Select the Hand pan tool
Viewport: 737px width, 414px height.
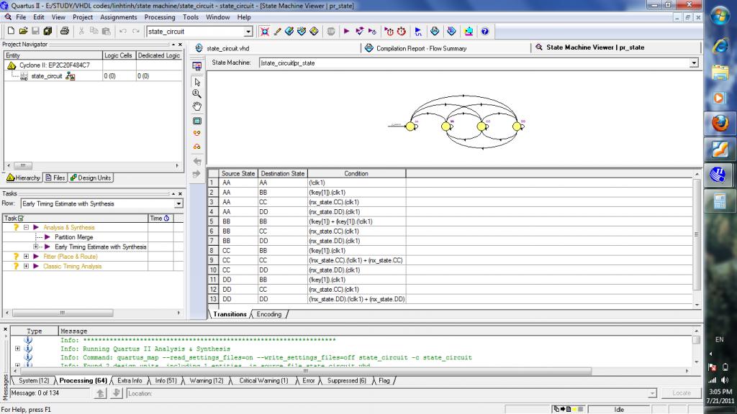click(197, 106)
